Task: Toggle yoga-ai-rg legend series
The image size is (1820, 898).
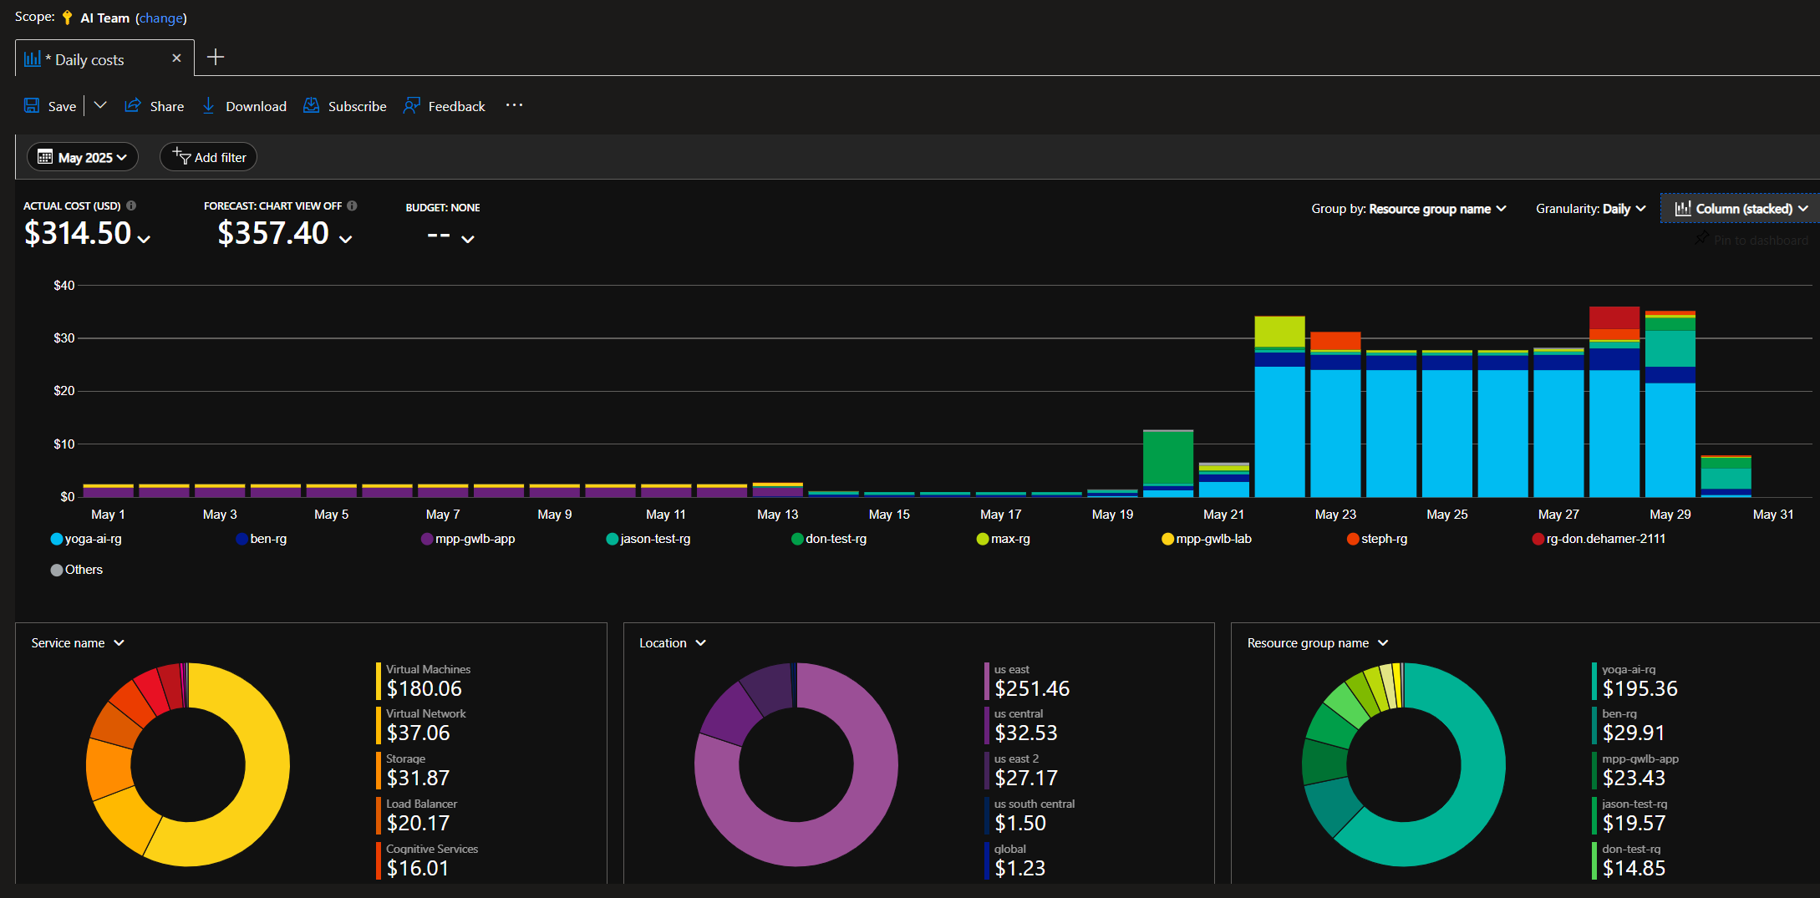Action: pyautogui.click(x=86, y=539)
